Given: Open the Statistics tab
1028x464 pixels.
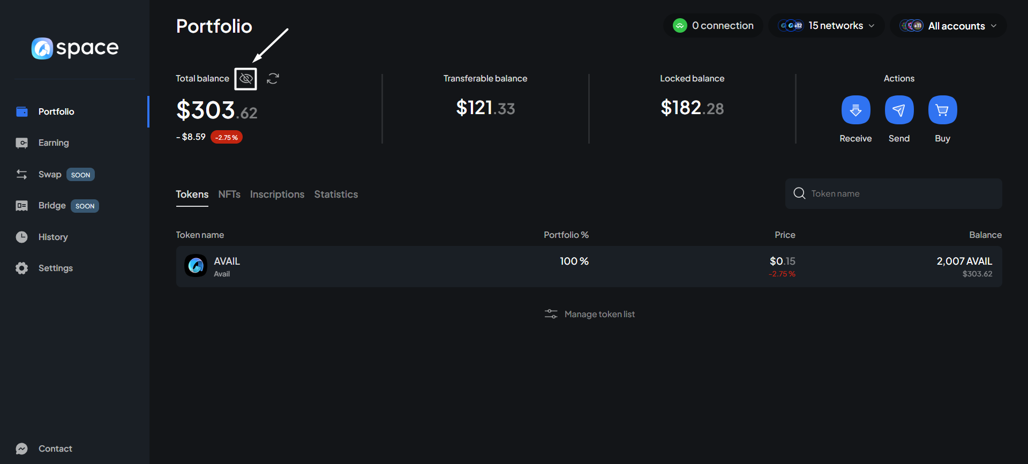Looking at the screenshot, I should point(336,194).
